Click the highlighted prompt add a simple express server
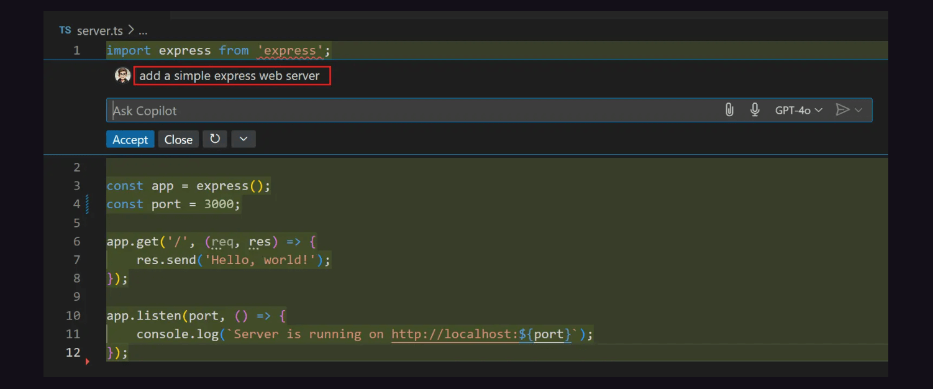 point(232,75)
